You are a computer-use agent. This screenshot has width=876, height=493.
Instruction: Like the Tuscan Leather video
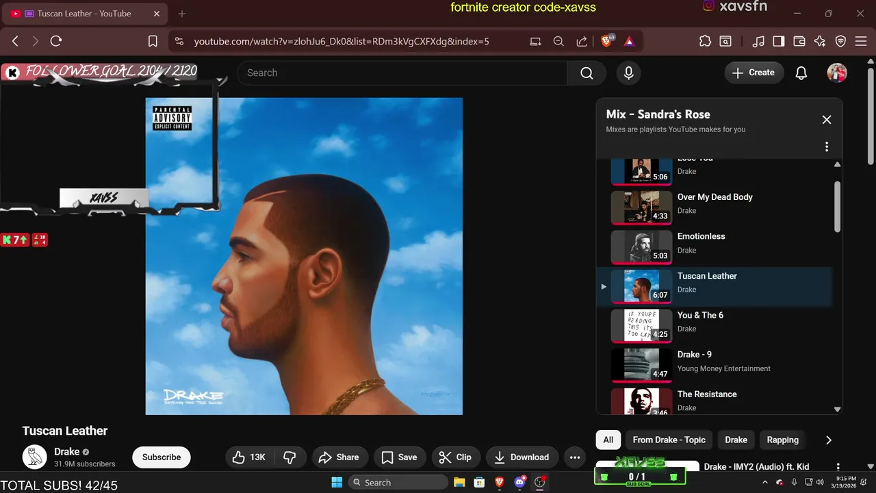click(249, 457)
